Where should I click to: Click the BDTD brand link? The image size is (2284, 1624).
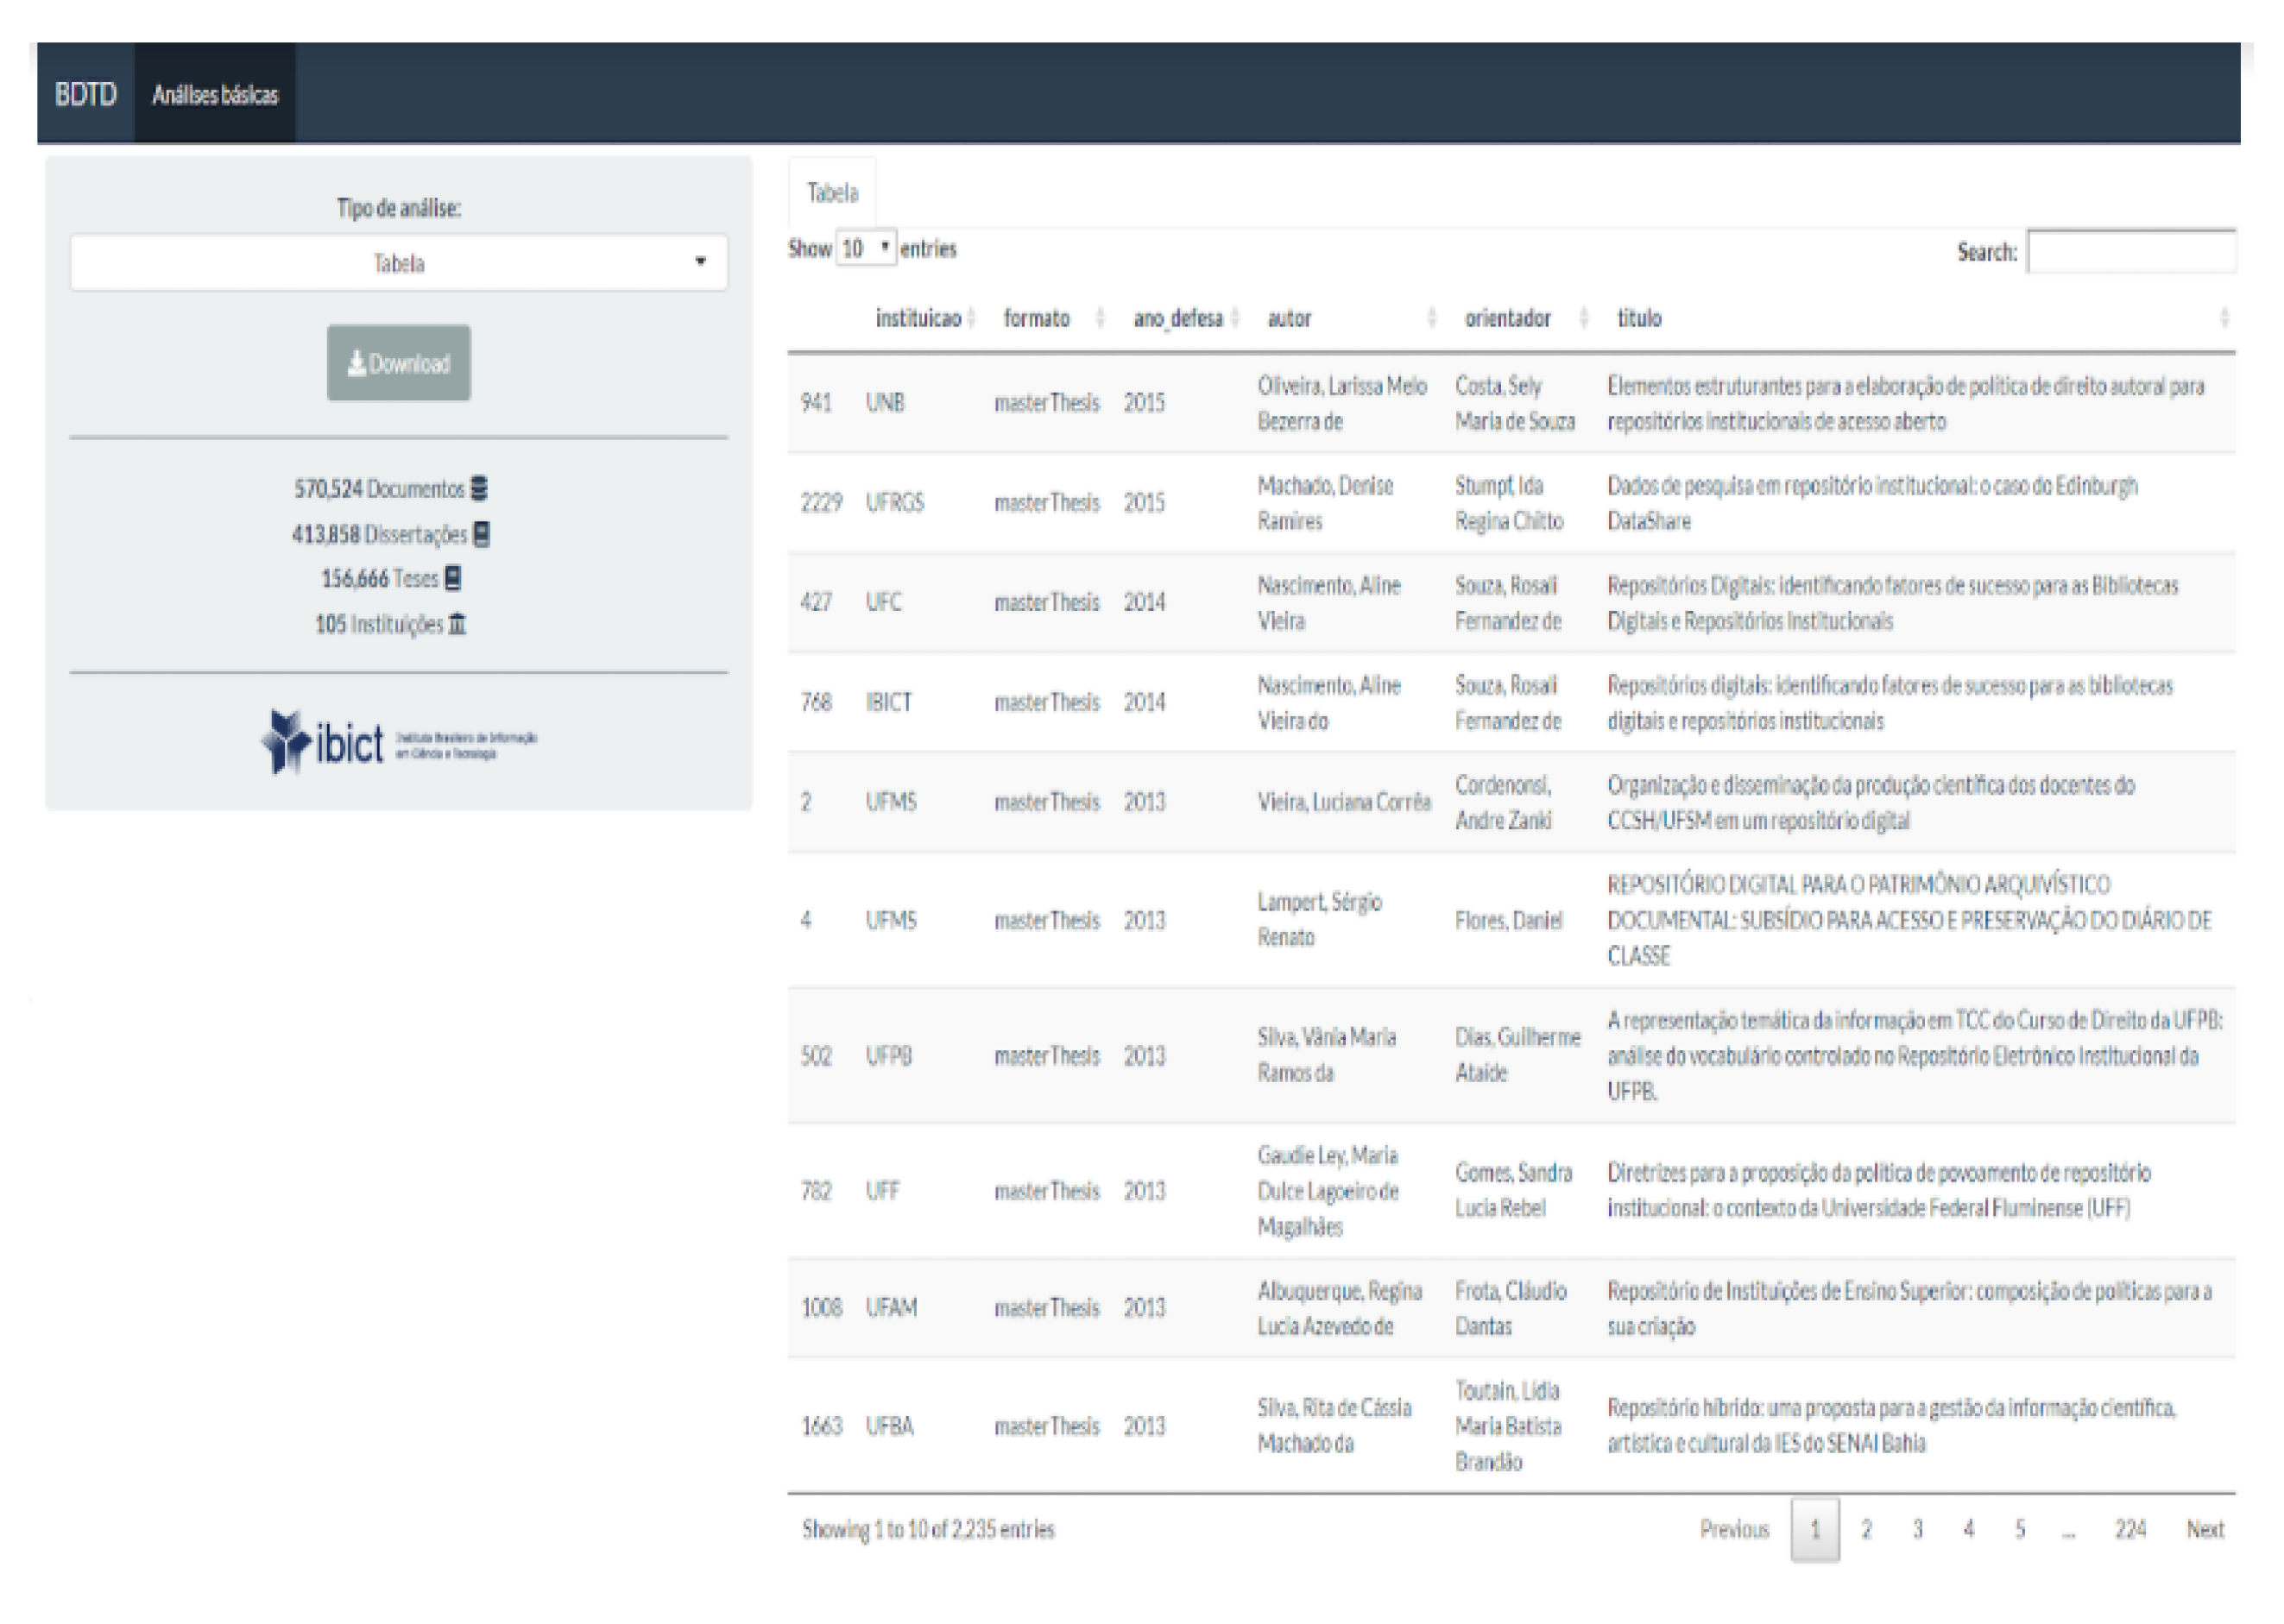point(85,95)
